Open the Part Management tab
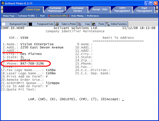Image resolution: width=159 pixels, height=121 pixels. coord(144,10)
